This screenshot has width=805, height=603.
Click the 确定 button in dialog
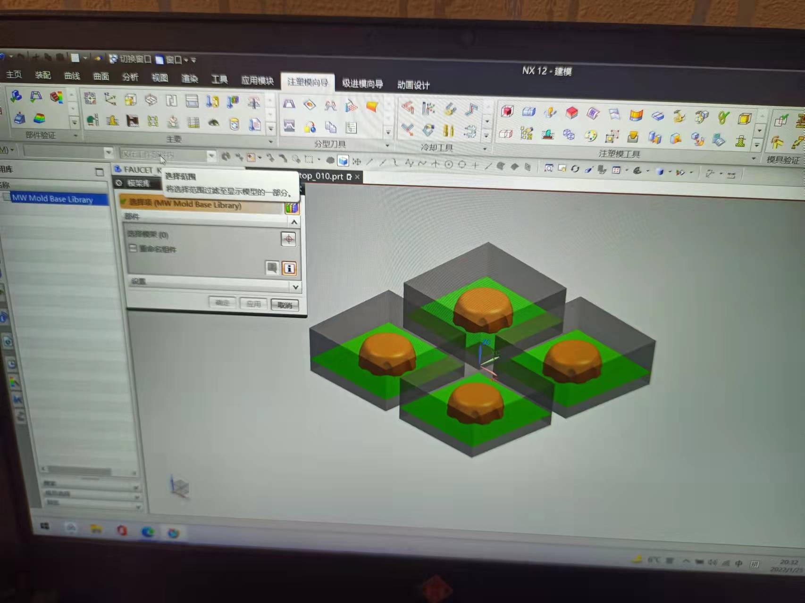click(x=222, y=302)
